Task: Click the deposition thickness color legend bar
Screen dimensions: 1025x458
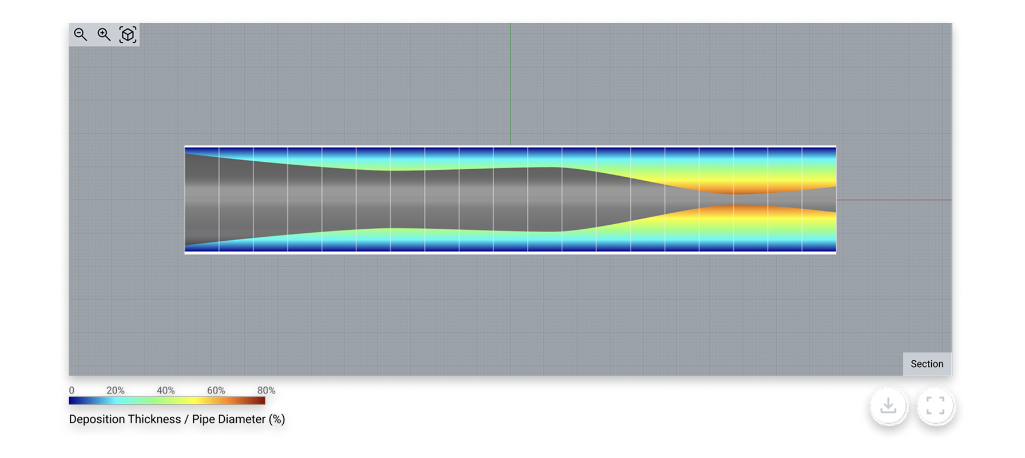Action: (x=167, y=401)
